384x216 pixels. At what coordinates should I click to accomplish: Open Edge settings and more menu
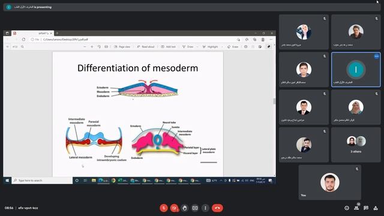click(271, 40)
